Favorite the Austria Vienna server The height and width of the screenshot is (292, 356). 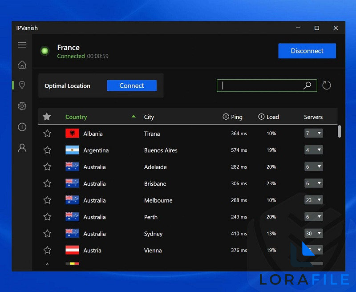click(x=47, y=250)
